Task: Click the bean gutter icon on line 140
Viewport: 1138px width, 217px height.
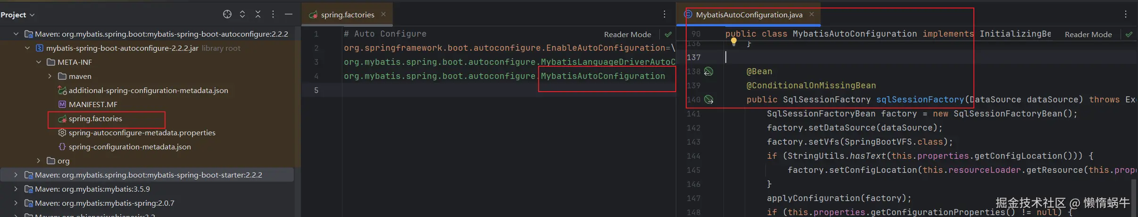Action: 708,100
